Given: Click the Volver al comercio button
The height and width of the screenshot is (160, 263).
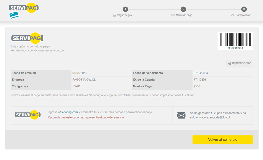Looking at the screenshot, I should (x=223, y=140).
